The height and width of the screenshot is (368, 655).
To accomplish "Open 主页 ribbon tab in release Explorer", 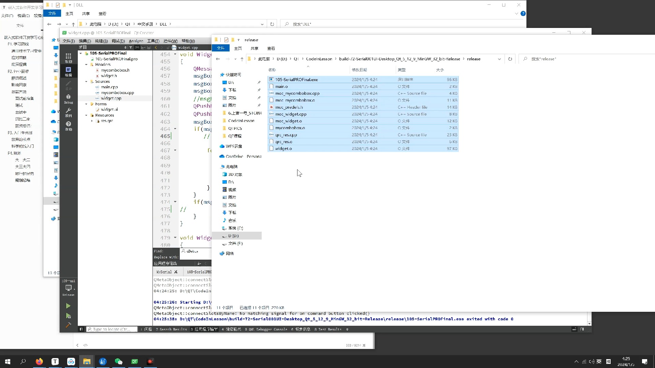I will (x=238, y=48).
